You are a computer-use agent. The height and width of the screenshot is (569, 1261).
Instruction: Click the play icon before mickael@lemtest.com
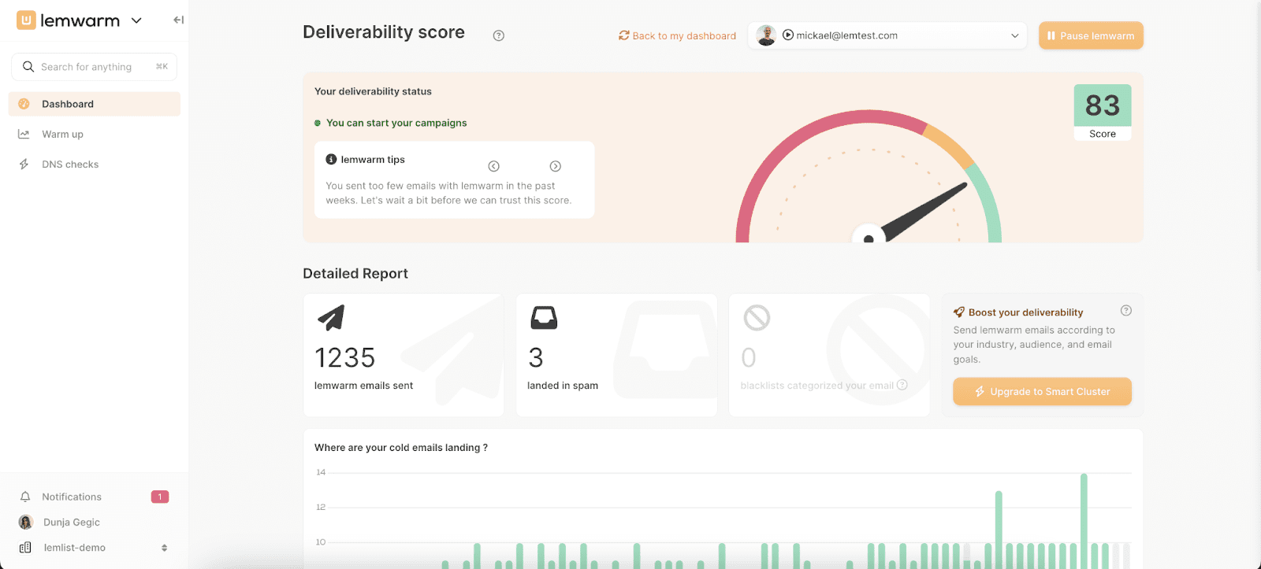[x=788, y=35]
